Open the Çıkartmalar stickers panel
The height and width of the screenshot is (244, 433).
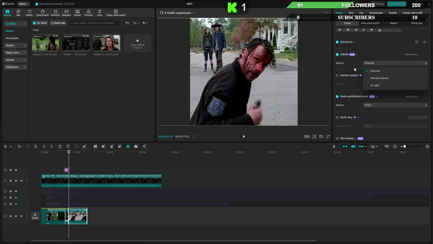click(43, 13)
